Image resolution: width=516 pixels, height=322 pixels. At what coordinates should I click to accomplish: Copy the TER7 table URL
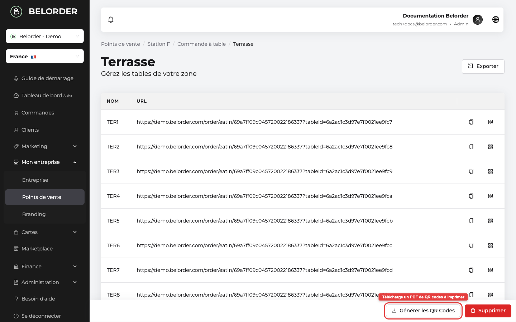[x=471, y=270]
